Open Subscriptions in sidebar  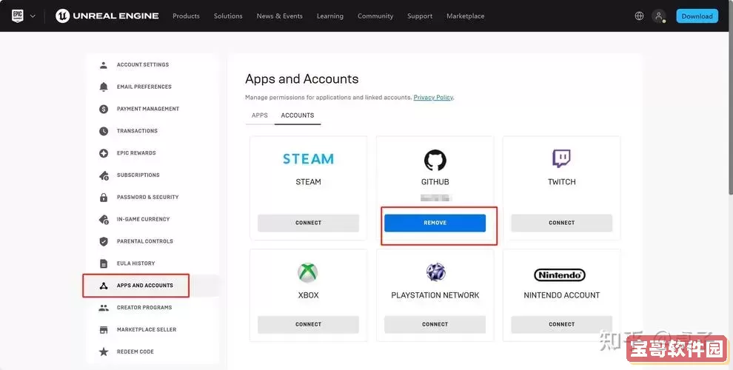coord(138,175)
